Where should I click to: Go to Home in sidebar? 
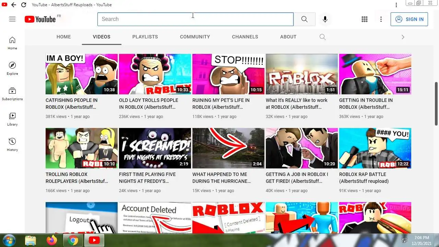[x=12, y=43]
